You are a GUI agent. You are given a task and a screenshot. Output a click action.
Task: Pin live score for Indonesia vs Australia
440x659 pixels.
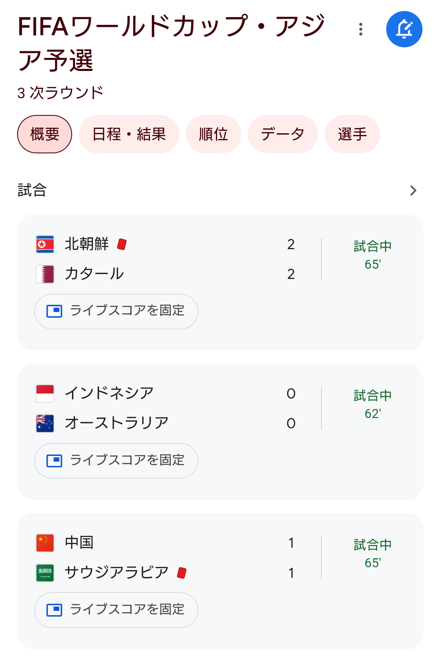click(116, 460)
